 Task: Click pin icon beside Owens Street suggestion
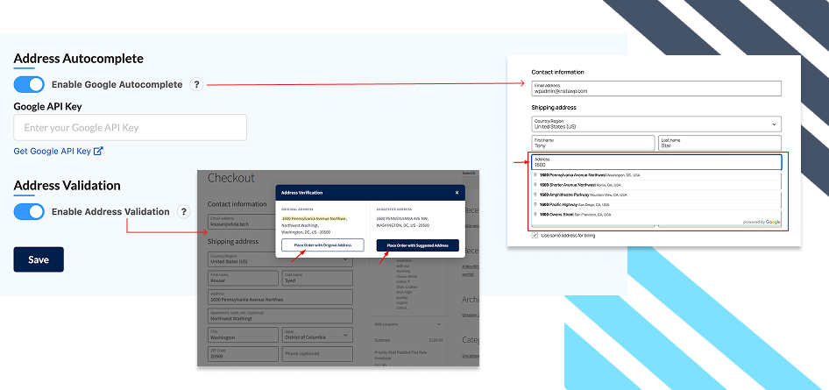point(535,215)
